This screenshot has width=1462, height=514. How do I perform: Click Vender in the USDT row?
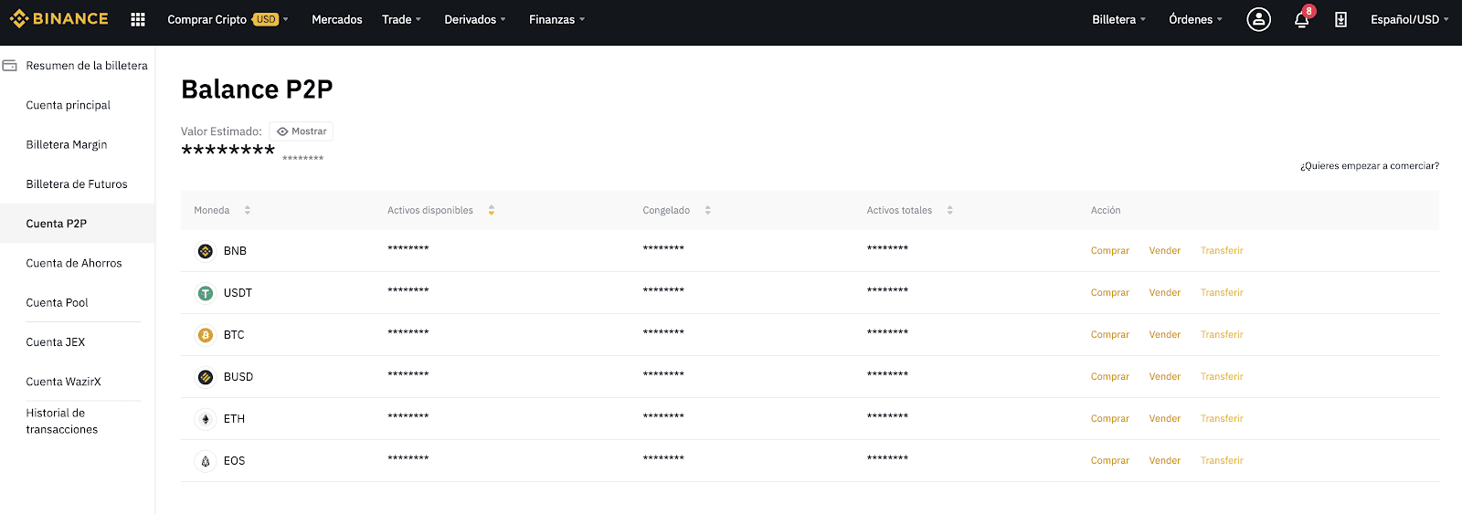pyautogui.click(x=1165, y=293)
